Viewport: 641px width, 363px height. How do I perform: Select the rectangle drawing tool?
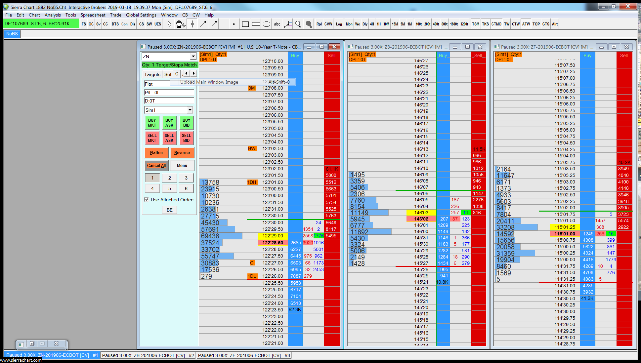coord(245,24)
